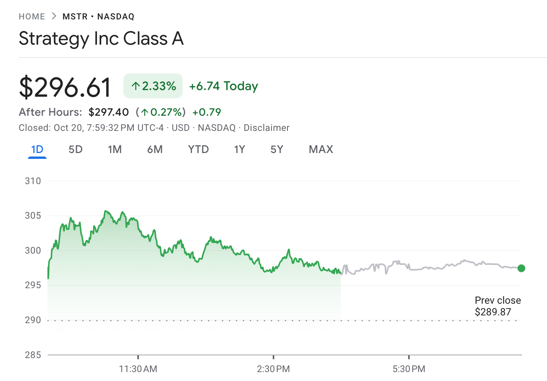Open the 6M chart
547x381 pixels.
tap(155, 149)
